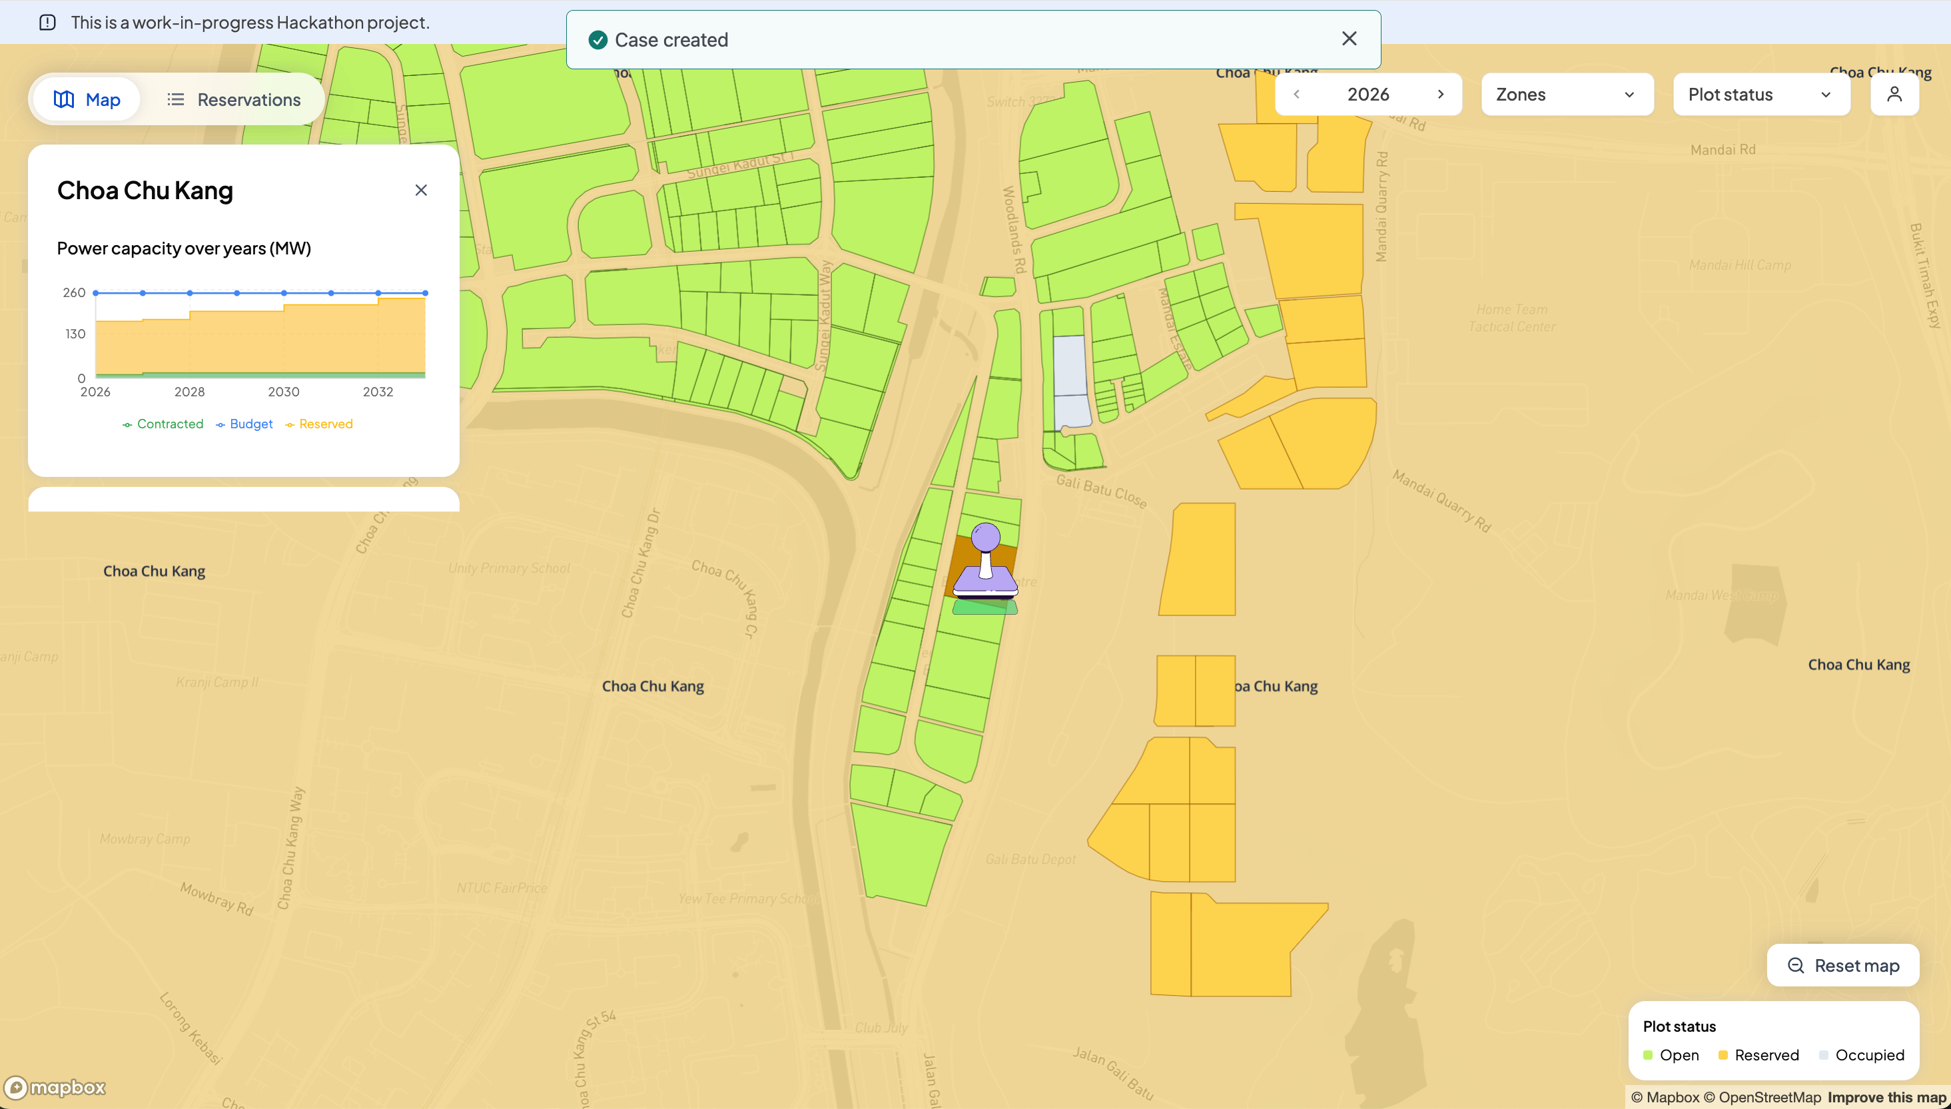Click the 2026 year value
The image size is (1951, 1109).
click(1367, 95)
